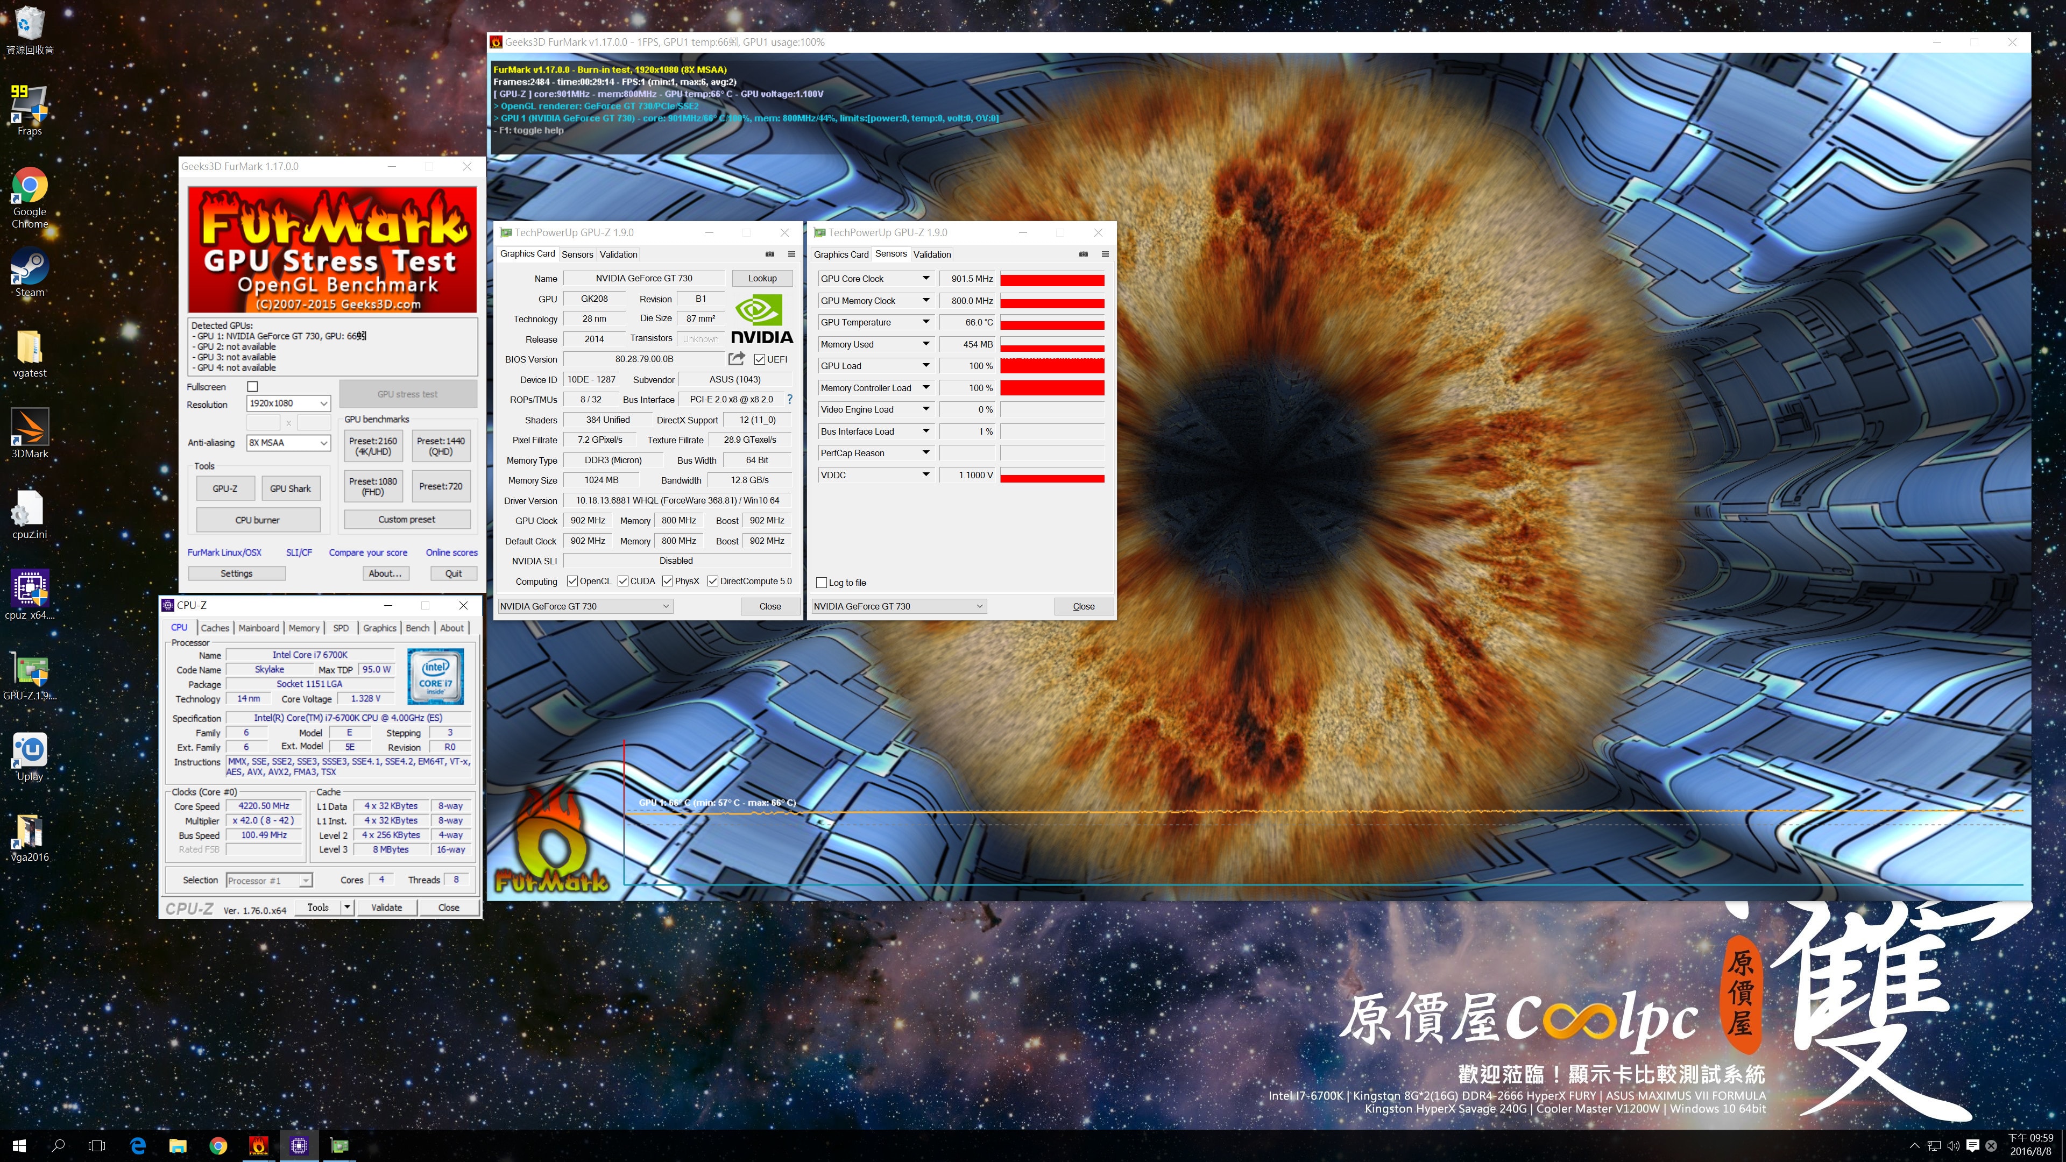2066x1162 pixels.
Task: Open GPU selector dropdown in GPU-Z Graphics Card window
Action: tap(585, 606)
